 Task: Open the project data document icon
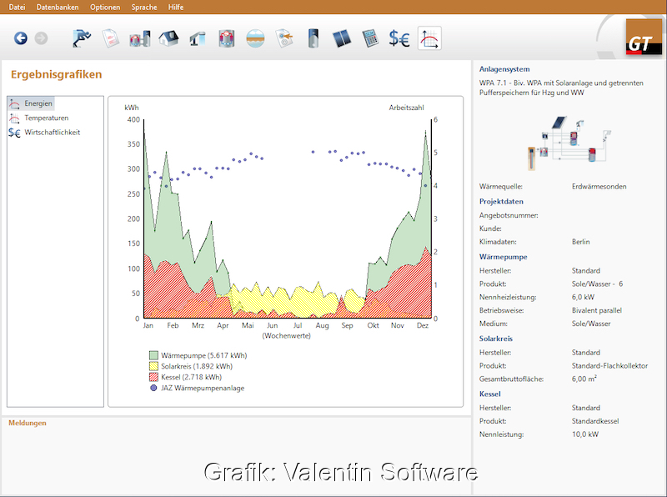click(110, 38)
